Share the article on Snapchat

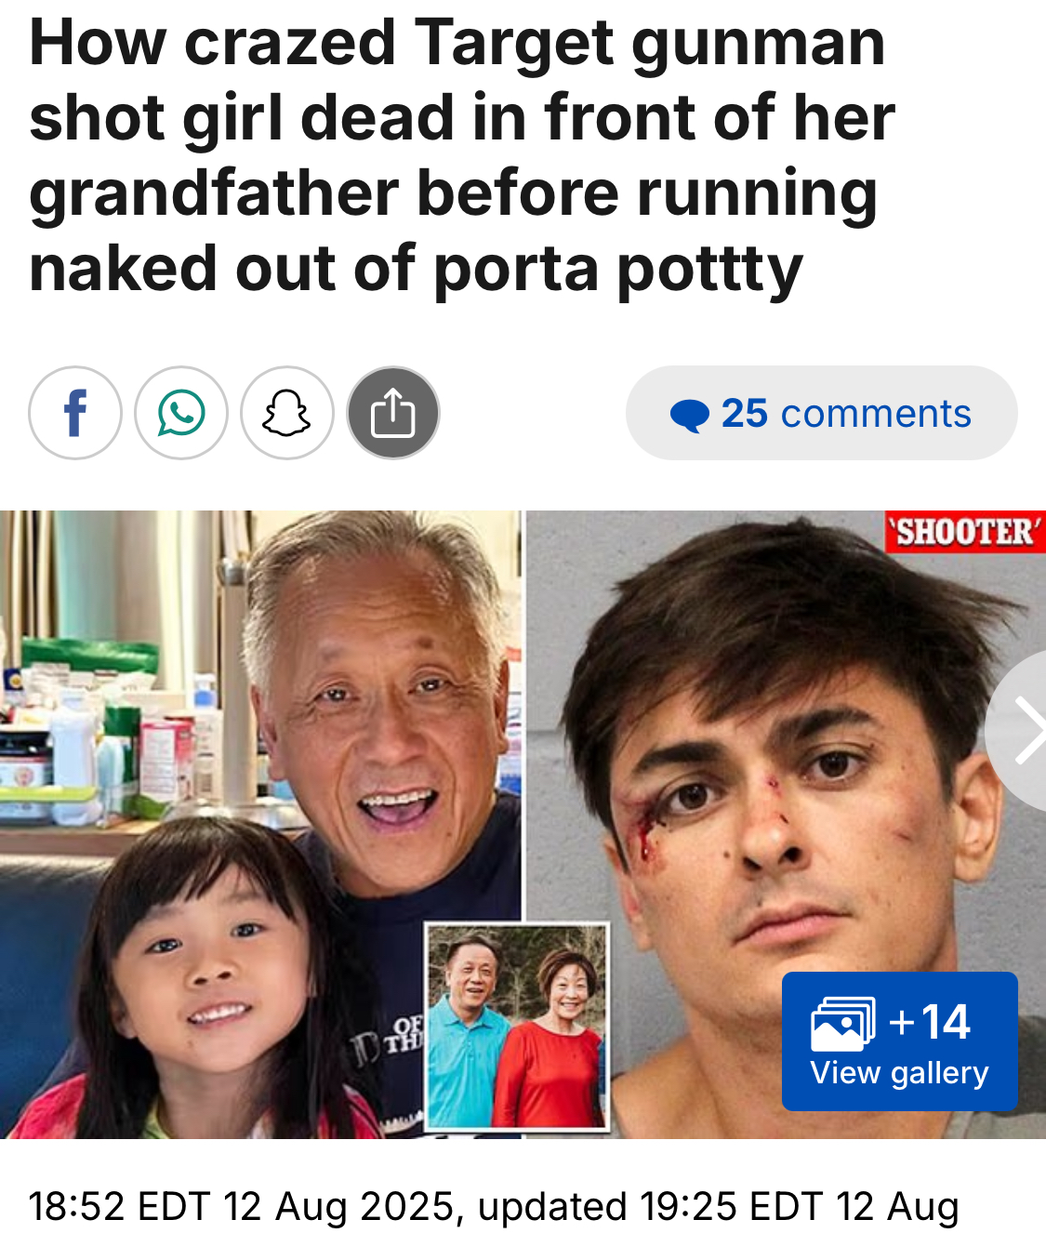[287, 413]
